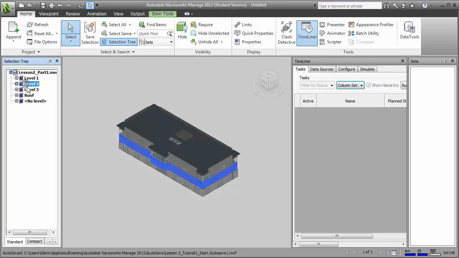Image resolution: width=459 pixels, height=258 pixels.
Task: Open the Column Set dropdown
Action: pos(350,85)
